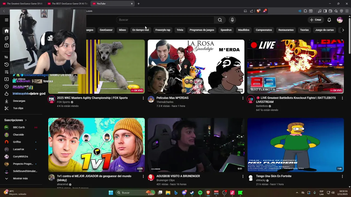
Task: Open Brave Wallet icon
Action: point(330,11)
